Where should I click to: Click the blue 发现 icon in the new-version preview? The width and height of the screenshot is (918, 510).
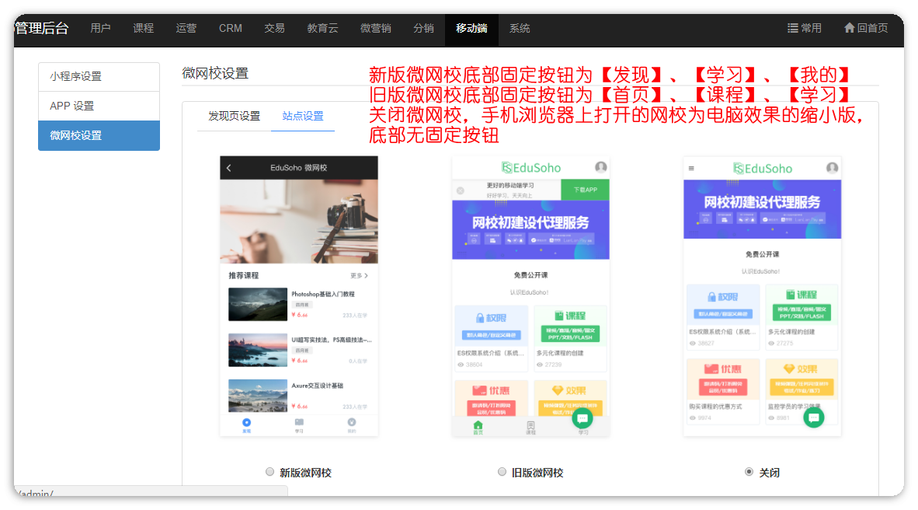[x=247, y=422]
